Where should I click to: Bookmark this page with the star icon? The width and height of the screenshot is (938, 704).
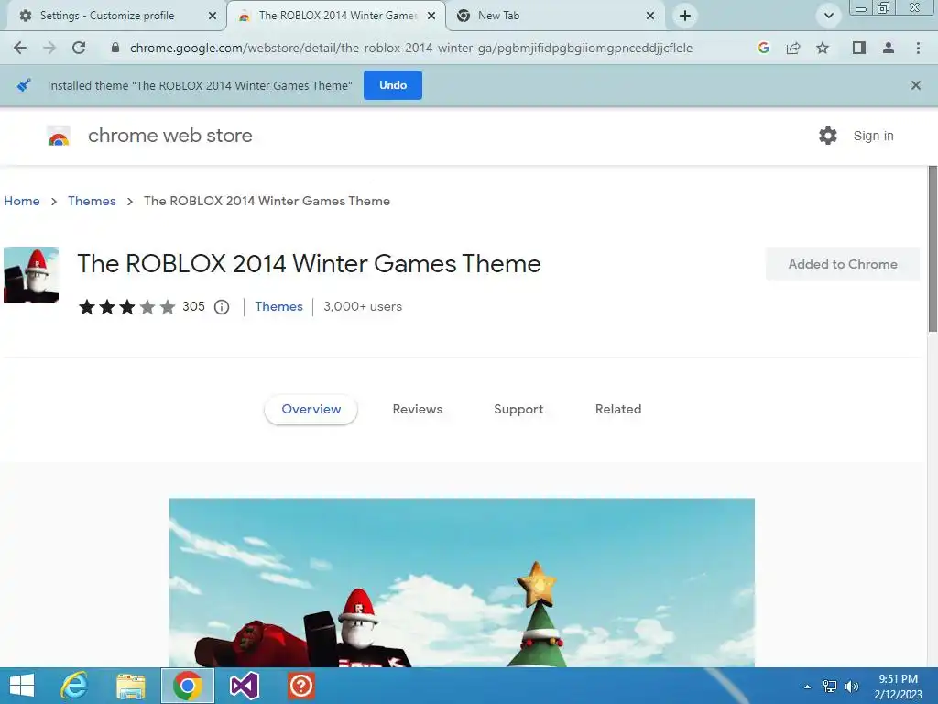tap(823, 48)
